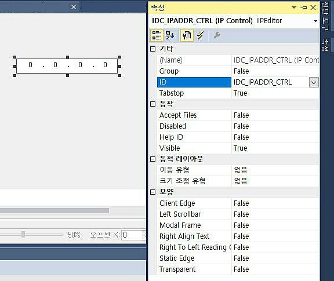Show the Properties page icon
This screenshot has width=334, height=281.
pyautogui.click(x=187, y=35)
